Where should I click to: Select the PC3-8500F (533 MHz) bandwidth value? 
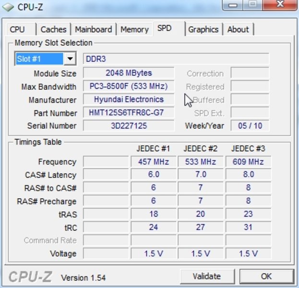[129, 86]
